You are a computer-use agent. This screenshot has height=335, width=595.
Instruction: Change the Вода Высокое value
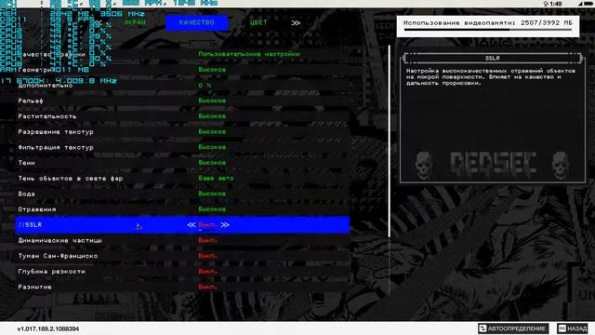[x=212, y=194]
